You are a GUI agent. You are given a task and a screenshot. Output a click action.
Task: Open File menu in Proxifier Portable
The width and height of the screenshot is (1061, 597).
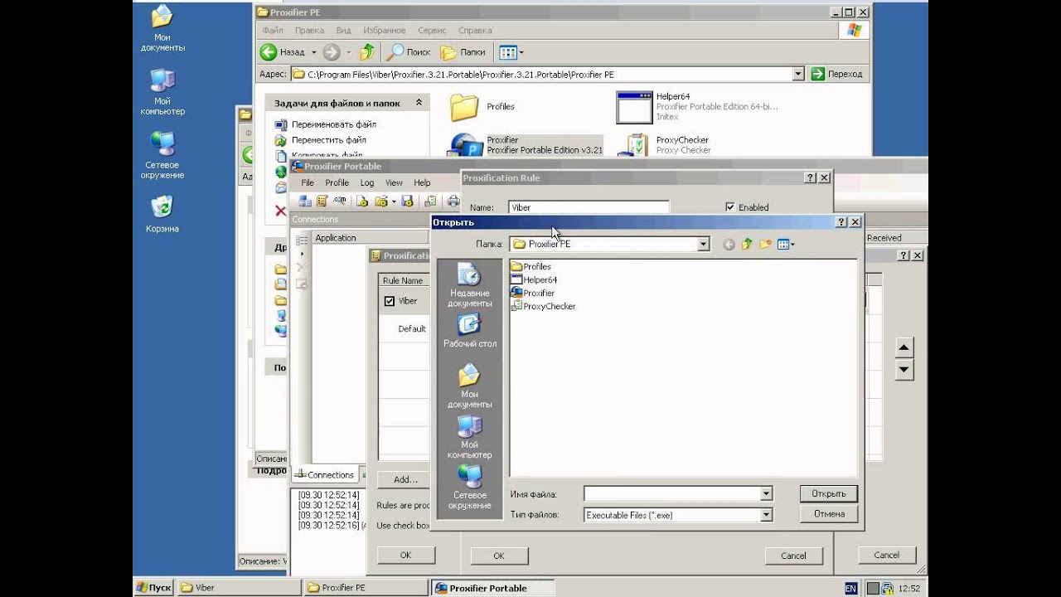click(308, 182)
